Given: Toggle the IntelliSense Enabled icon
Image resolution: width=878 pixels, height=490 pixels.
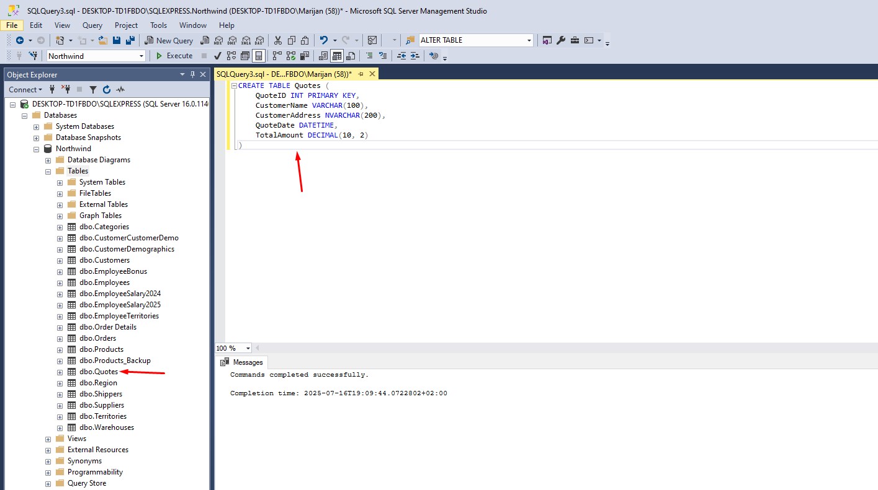Looking at the screenshot, I should (x=259, y=56).
